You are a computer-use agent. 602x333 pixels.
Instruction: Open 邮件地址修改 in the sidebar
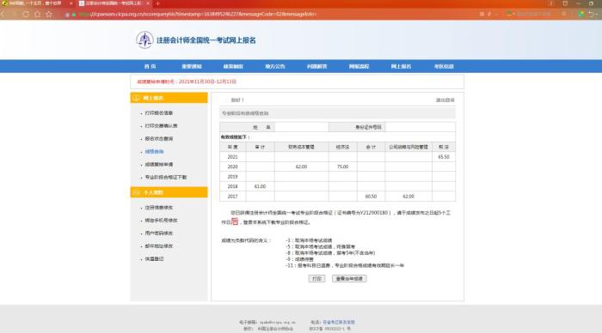click(x=159, y=246)
